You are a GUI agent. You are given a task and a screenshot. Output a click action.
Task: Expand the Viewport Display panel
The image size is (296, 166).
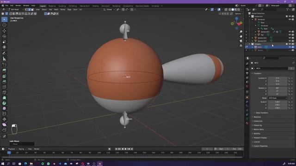pyautogui.click(x=260, y=138)
